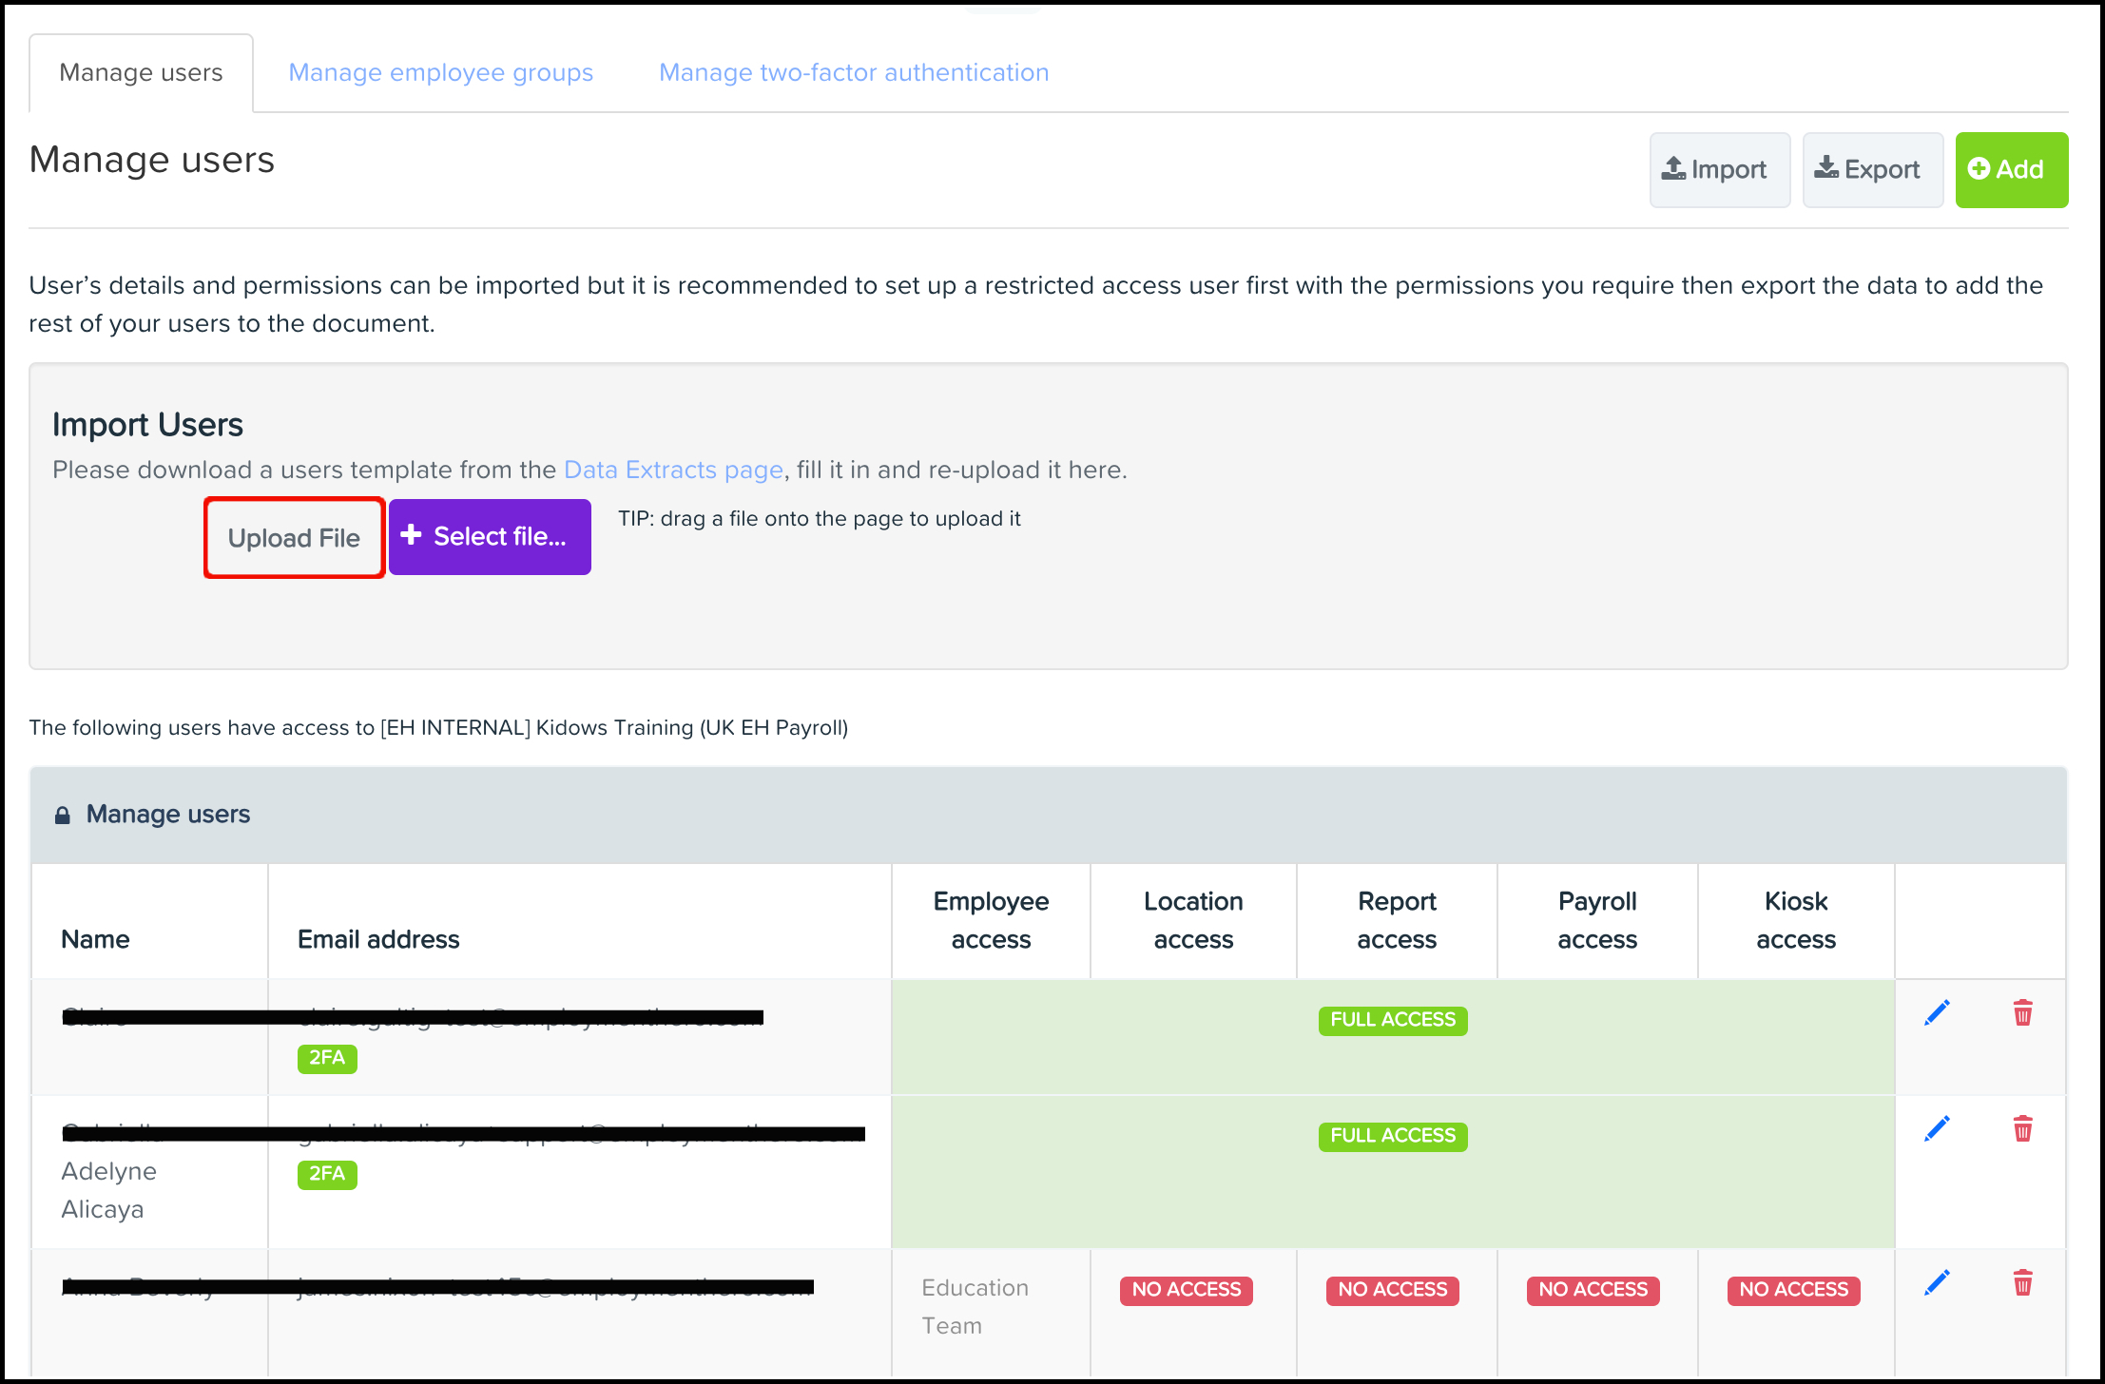This screenshot has width=2105, height=1384.
Task: Select the Manage users tab
Action: pos(141,72)
